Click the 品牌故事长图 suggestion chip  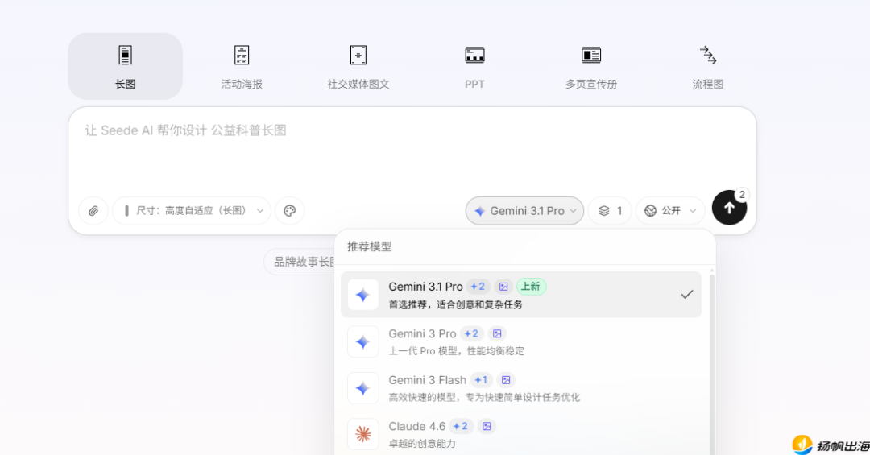click(300, 262)
